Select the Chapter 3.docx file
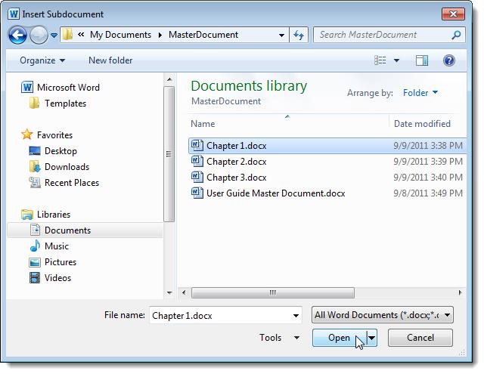Image resolution: width=484 pixels, height=374 pixels. click(327, 178)
